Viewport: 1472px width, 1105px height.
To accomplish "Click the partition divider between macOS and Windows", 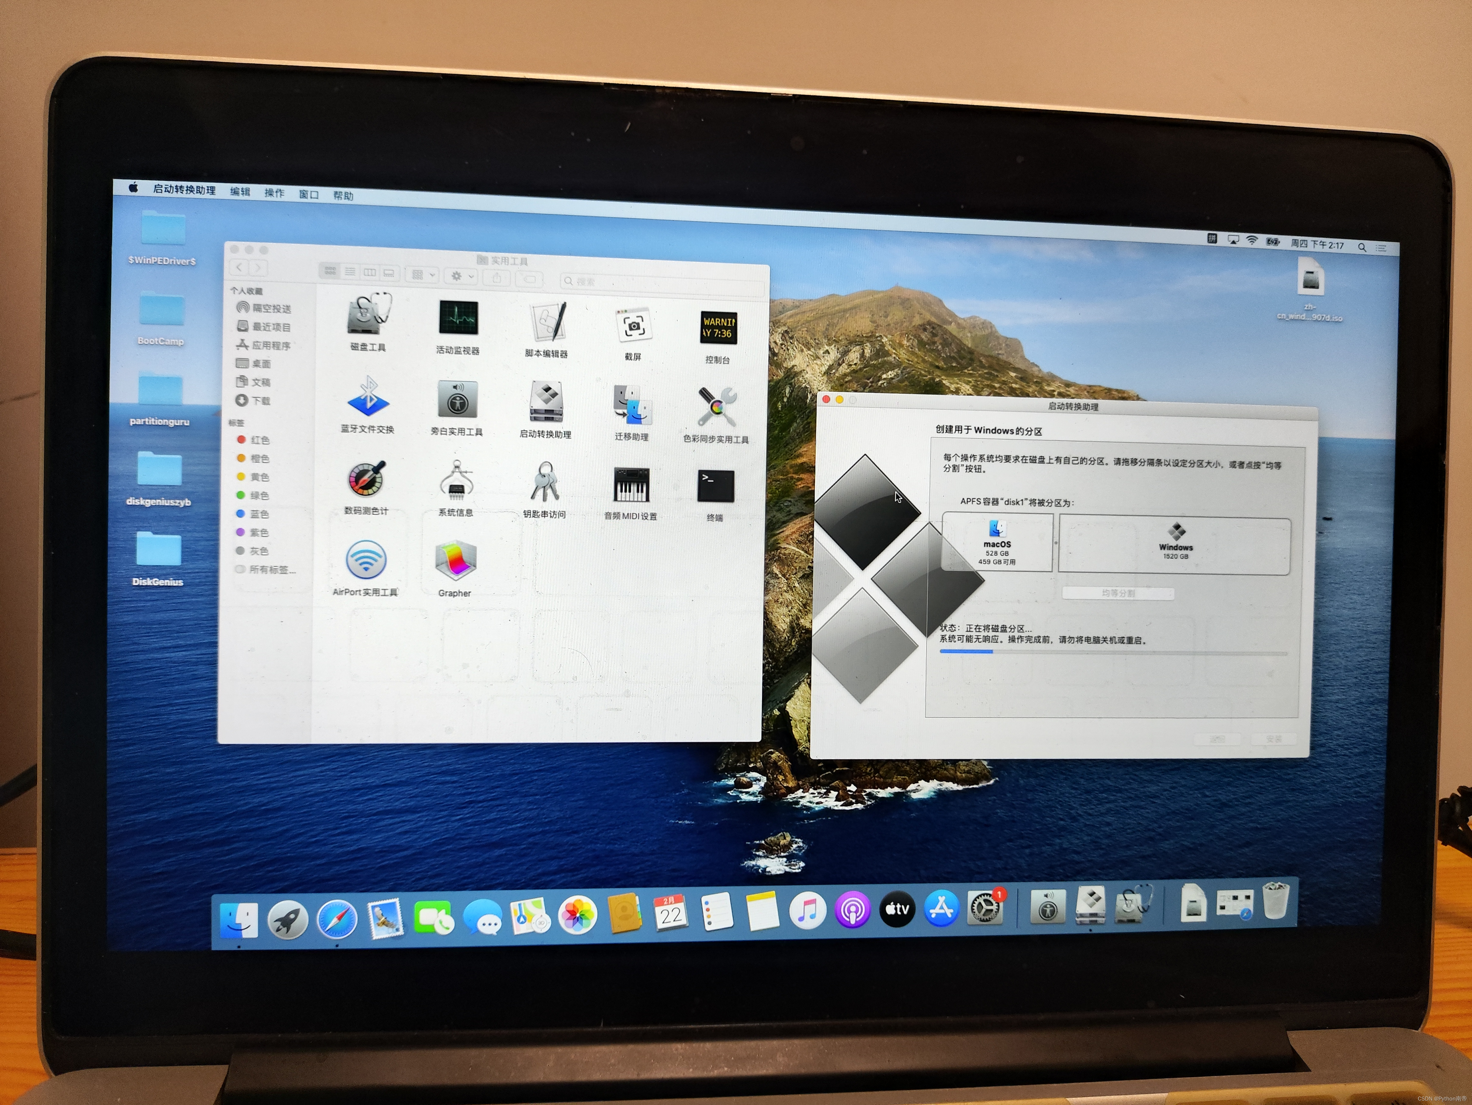I will coord(1056,543).
